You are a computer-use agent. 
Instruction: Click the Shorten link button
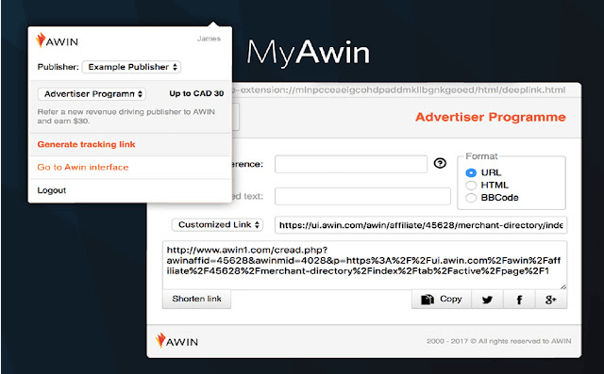click(197, 299)
